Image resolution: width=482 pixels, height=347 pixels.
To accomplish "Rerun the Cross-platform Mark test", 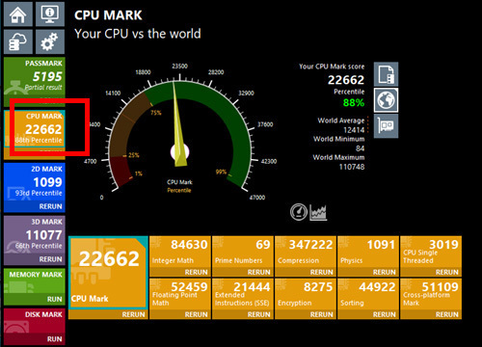I will (x=446, y=315).
